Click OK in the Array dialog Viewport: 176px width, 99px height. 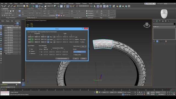coord(76,59)
